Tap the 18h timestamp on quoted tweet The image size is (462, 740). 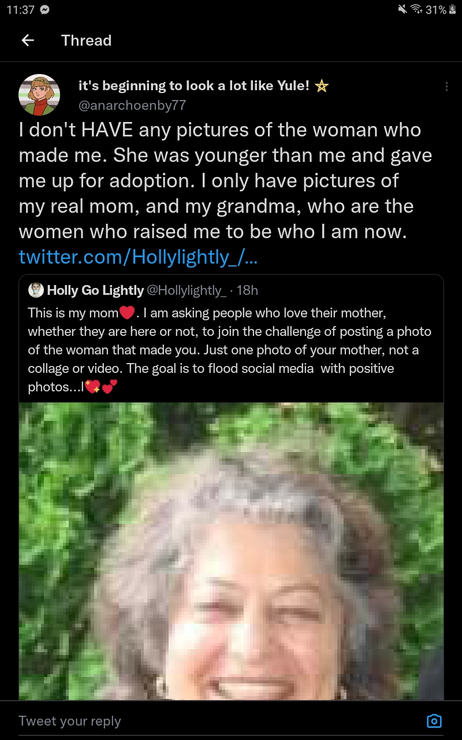point(248,290)
